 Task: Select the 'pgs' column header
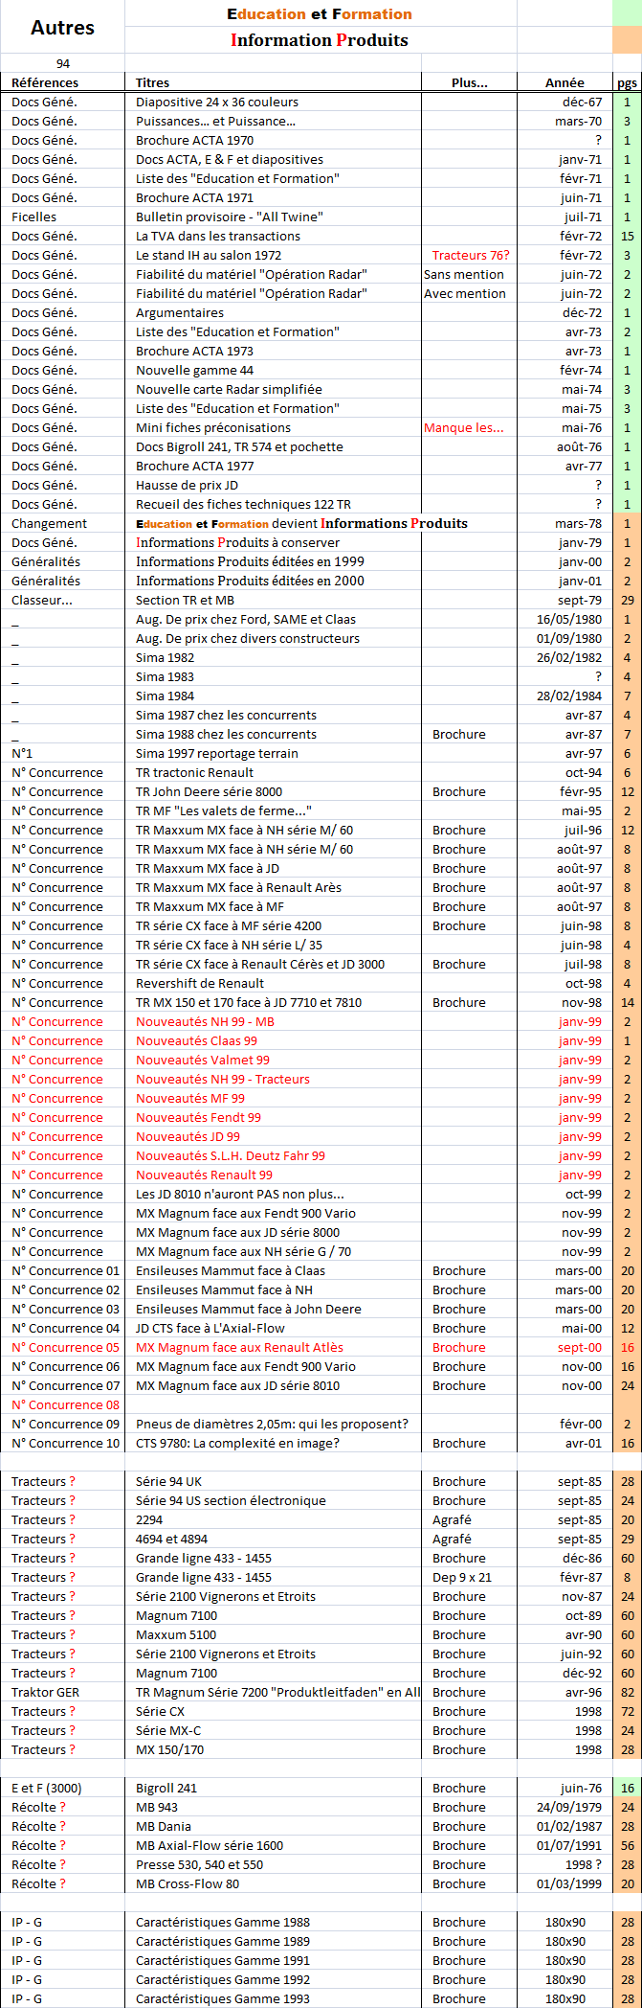(x=627, y=83)
